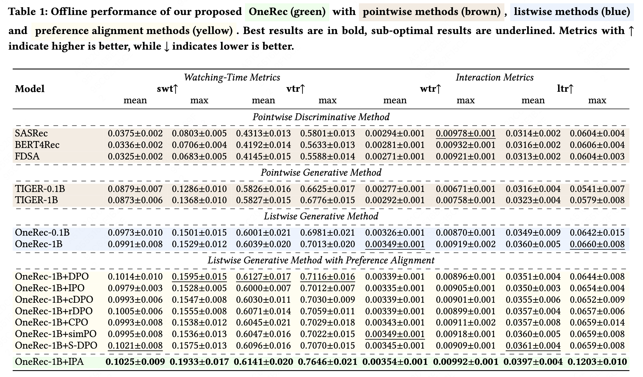Click the OneRec-1B+IPA row label

49,362
